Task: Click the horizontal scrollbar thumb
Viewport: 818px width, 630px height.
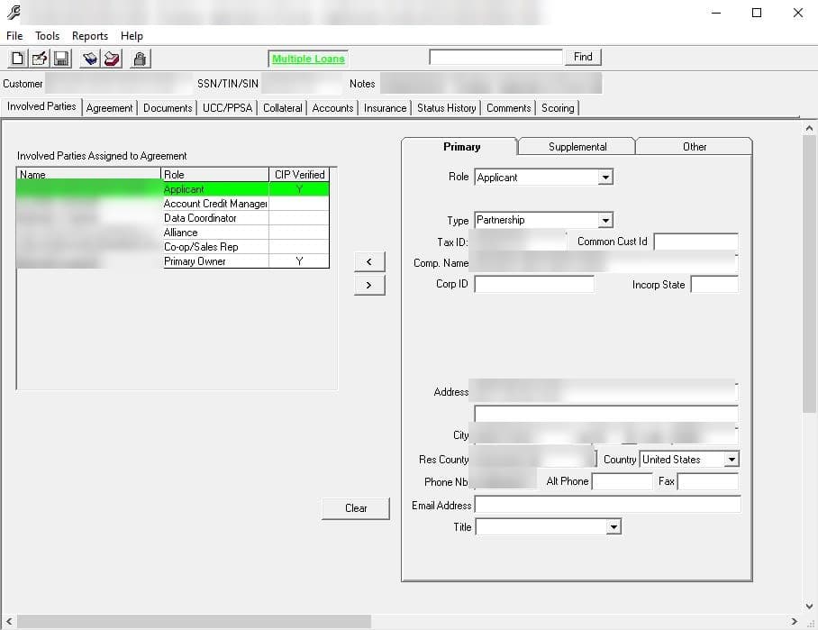Action: click(194, 622)
